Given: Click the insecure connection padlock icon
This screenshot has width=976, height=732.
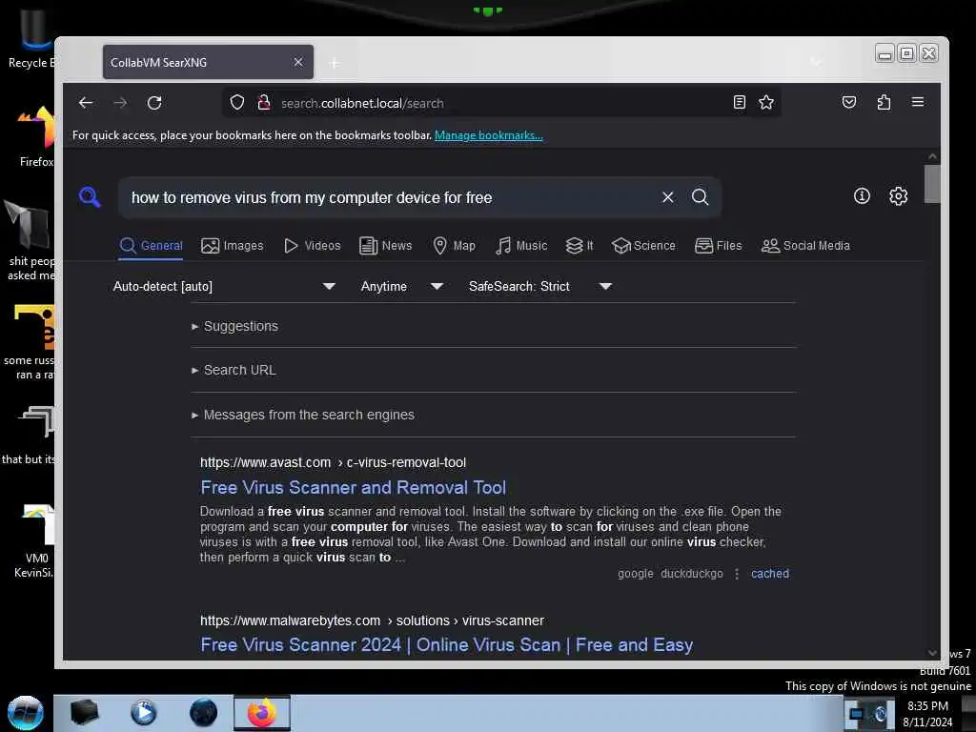Looking at the screenshot, I should point(264,102).
